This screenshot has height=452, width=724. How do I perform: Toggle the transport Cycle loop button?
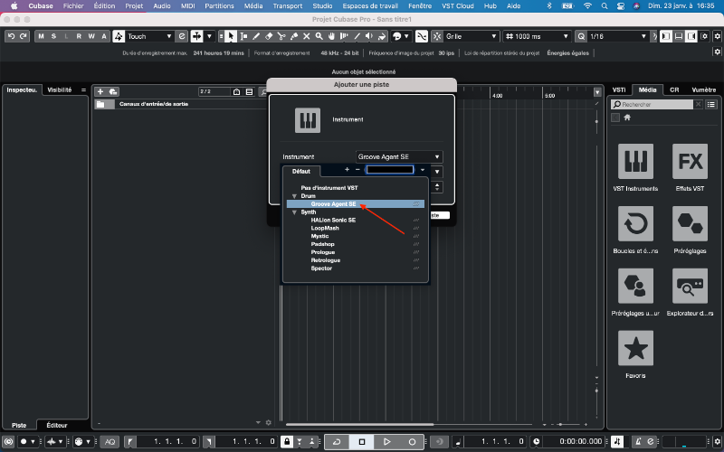click(x=337, y=442)
